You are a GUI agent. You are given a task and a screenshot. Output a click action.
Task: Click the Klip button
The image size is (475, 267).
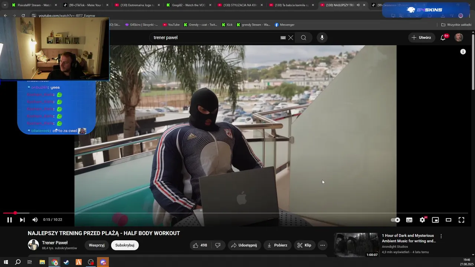point(304,245)
